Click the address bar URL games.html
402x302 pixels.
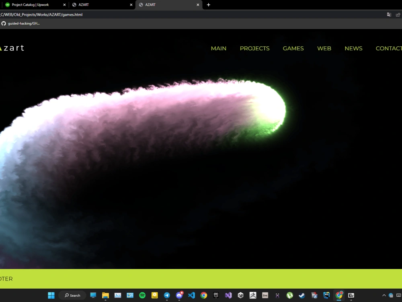[x=41, y=14]
